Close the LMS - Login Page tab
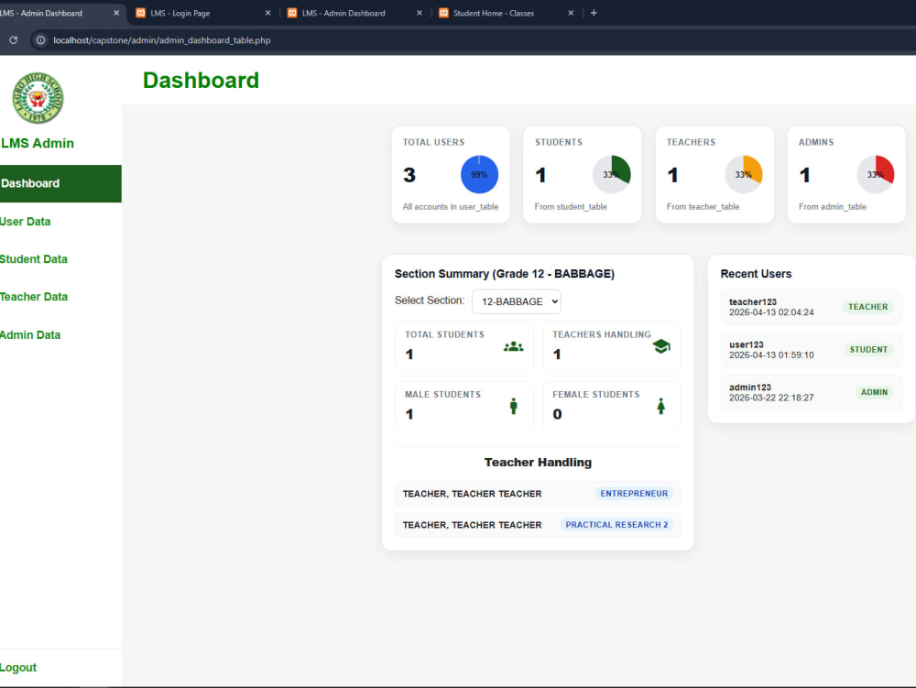Screen dimensions: 916x688 tap(267, 13)
